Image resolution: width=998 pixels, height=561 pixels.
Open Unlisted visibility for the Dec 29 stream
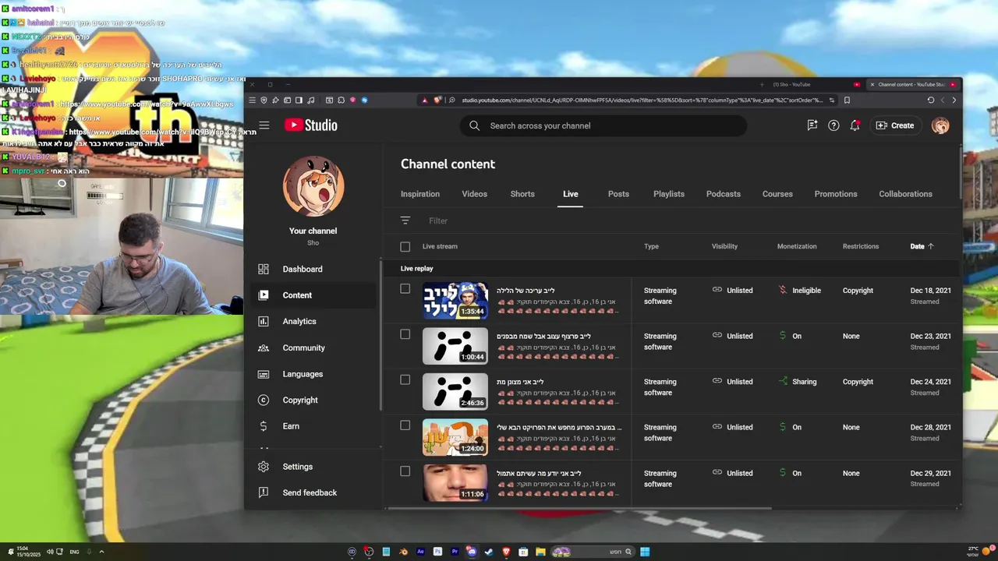coord(733,473)
